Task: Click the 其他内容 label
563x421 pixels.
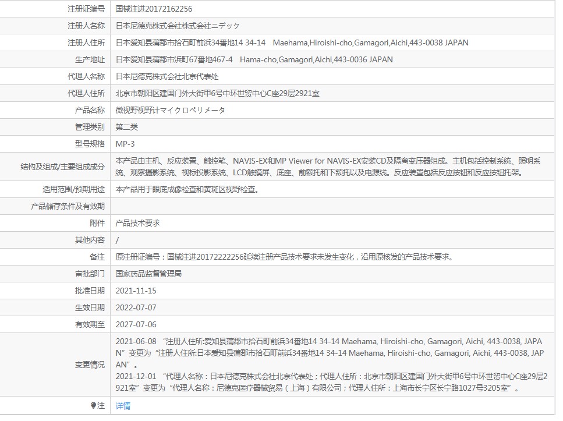Action: click(90, 240)
